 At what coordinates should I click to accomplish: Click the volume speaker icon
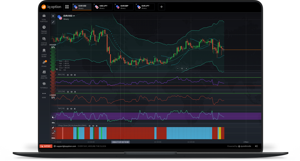[x=256, y=146]
